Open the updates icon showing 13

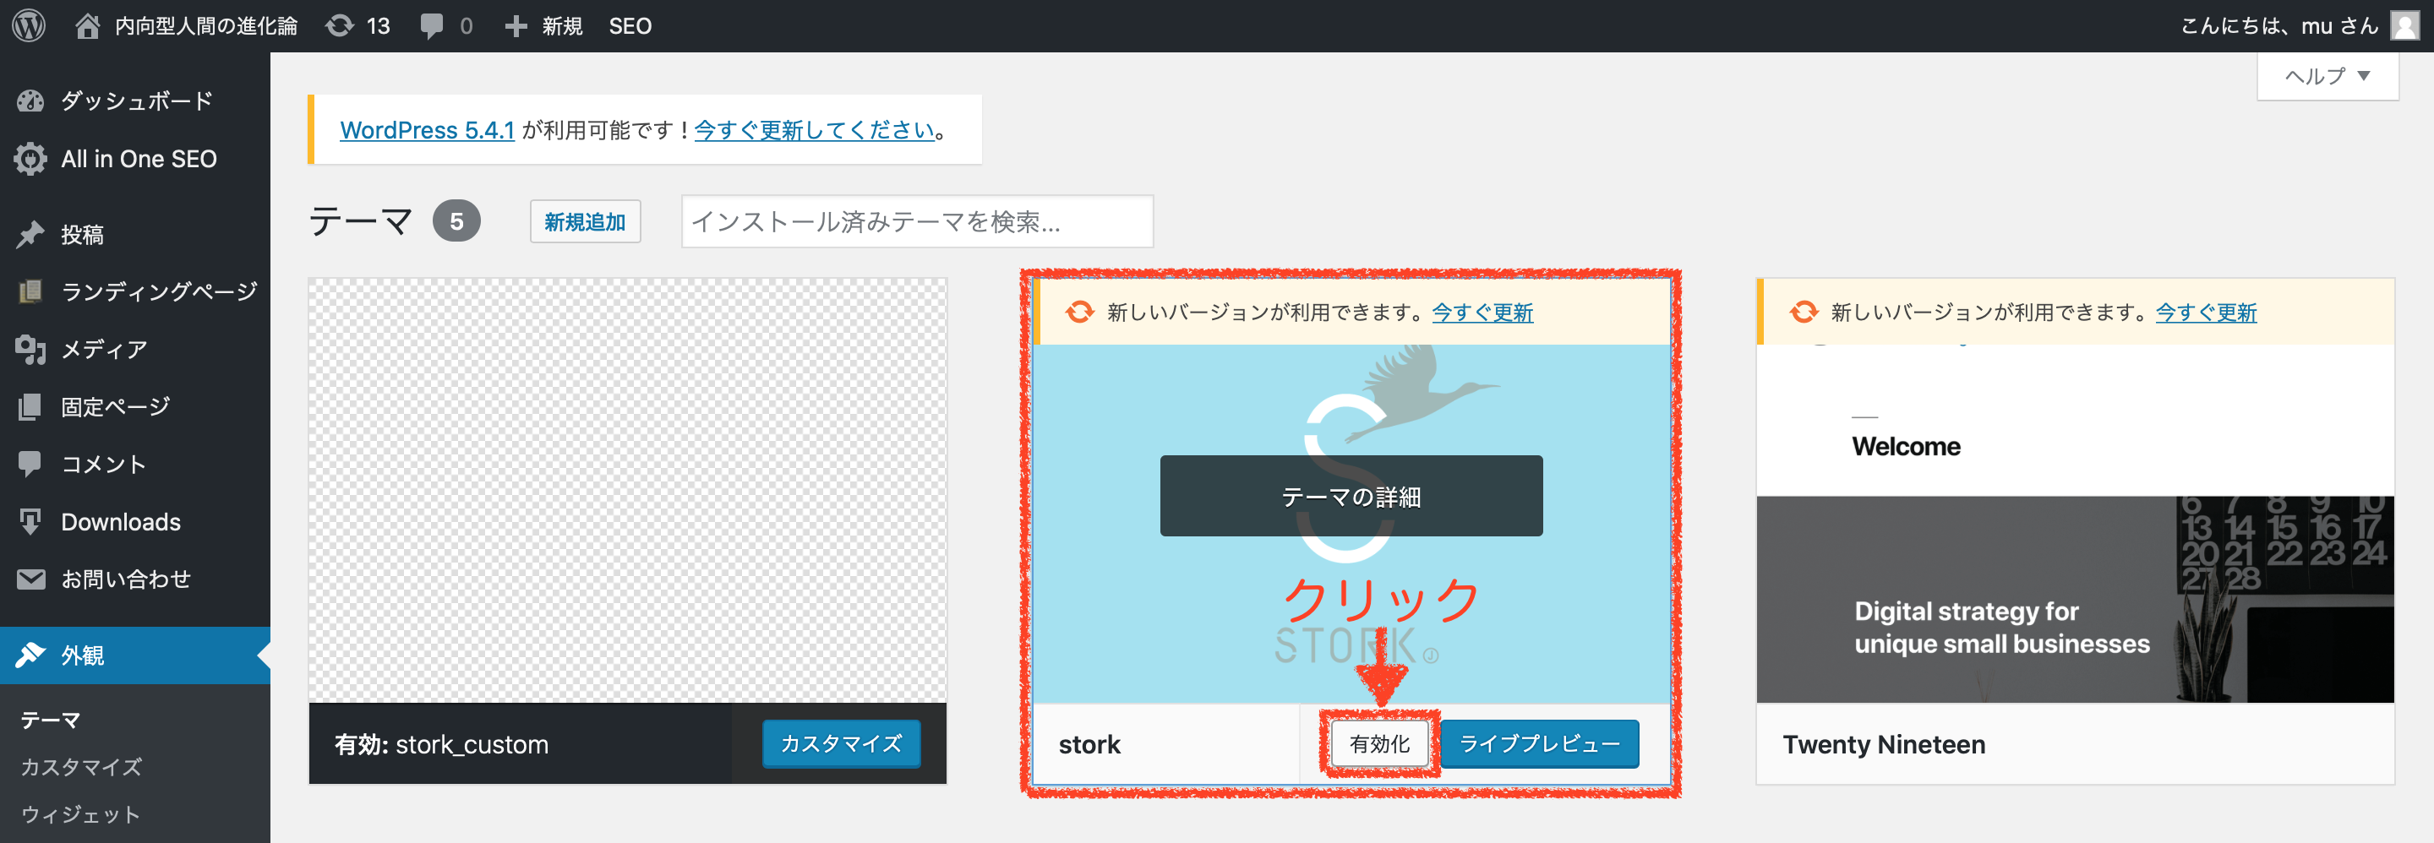pyautogui.click(x=339, y=25)
